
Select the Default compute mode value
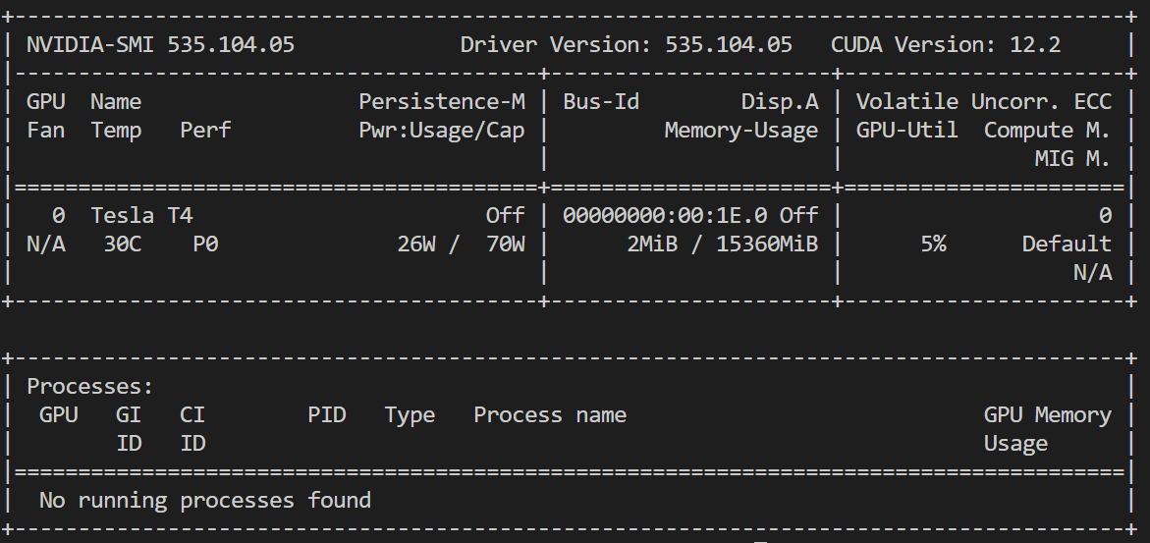(x=1066, y=244)
